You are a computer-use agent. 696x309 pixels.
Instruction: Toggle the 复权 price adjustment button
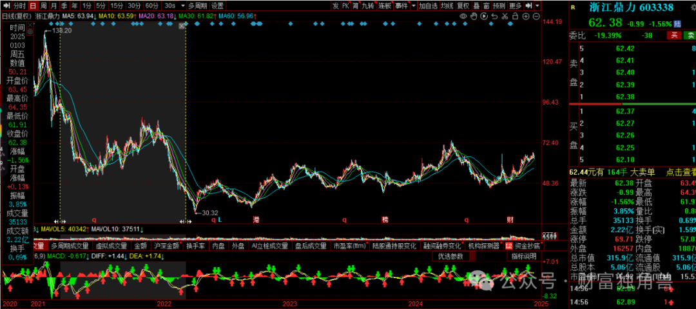pyautogui.click(x=463, y=6)
